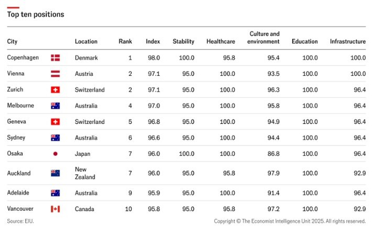Select the Copenhagen city name
Viewport: 374px width, 232px height.
pyautogui.click(x=22, y=58)
